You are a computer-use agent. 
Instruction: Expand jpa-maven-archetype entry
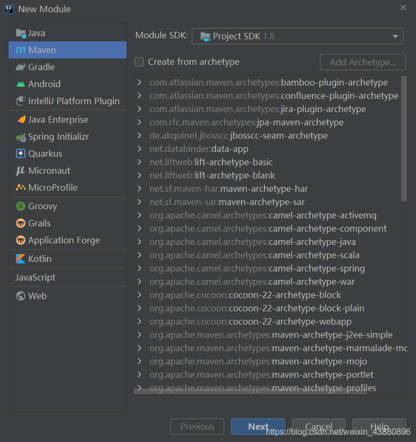[x=139, y=122]
